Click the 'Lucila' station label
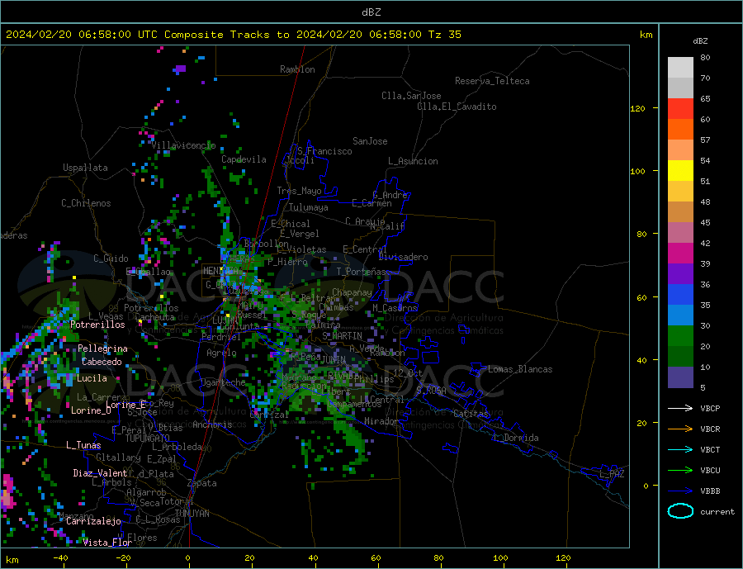Viewport: 743px width, 569px height. [x=92, y=378]
